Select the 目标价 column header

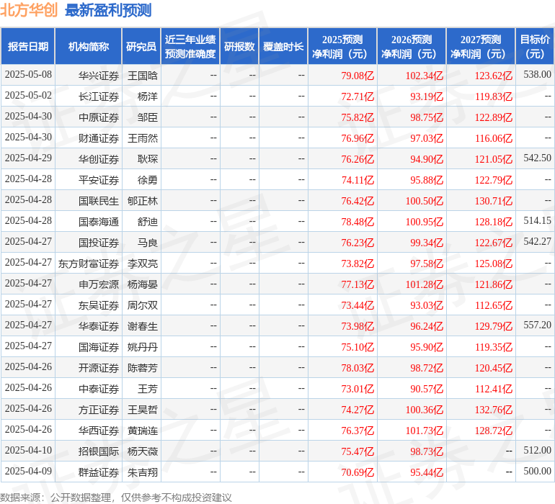535,47
